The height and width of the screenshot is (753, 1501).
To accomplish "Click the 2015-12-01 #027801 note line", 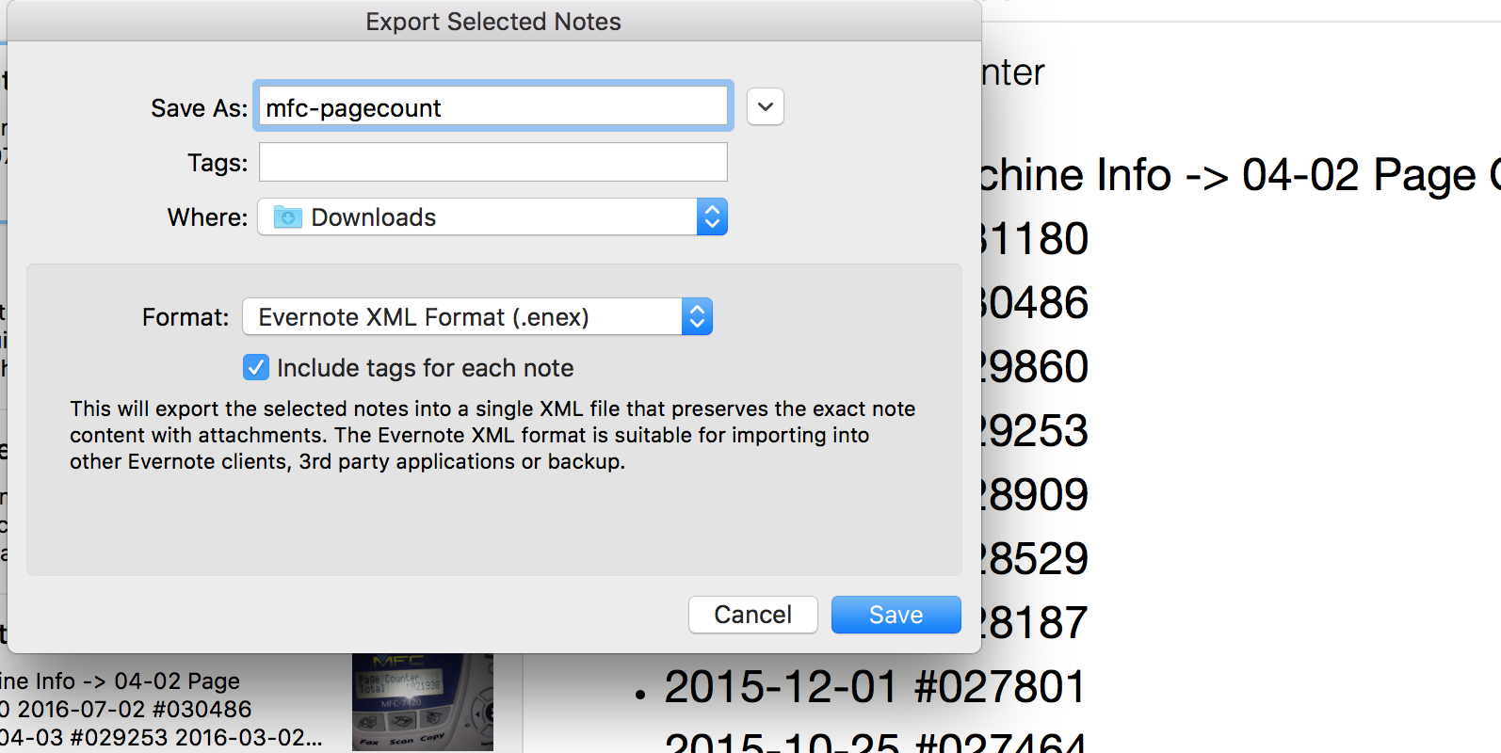I will click(875, 686).
